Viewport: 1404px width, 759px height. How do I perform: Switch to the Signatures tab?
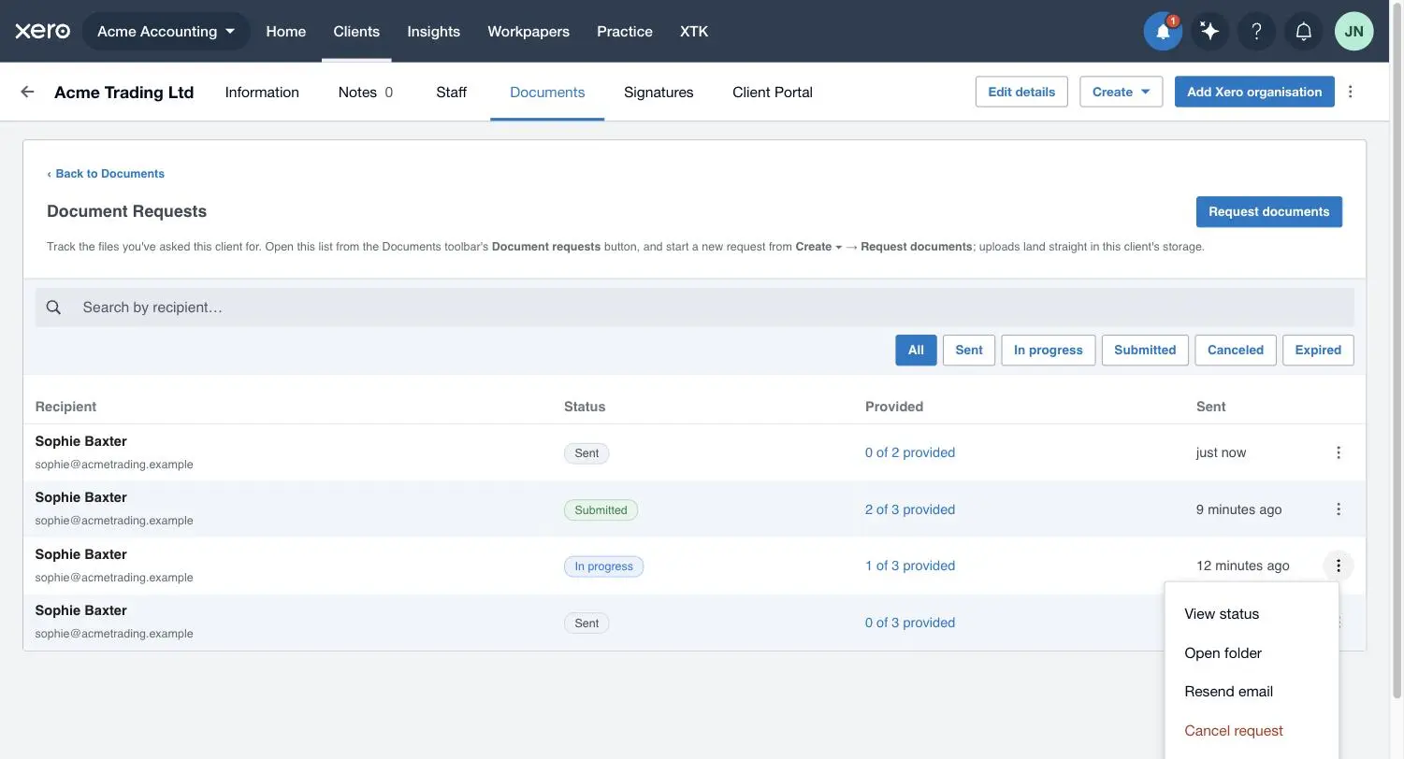tap(659, 92)
